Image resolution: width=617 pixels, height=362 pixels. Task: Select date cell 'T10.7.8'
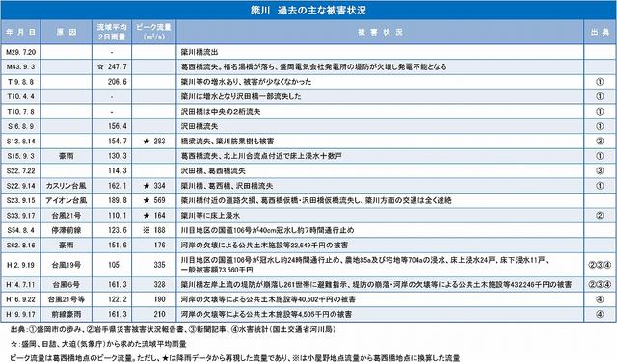[21, 112]
